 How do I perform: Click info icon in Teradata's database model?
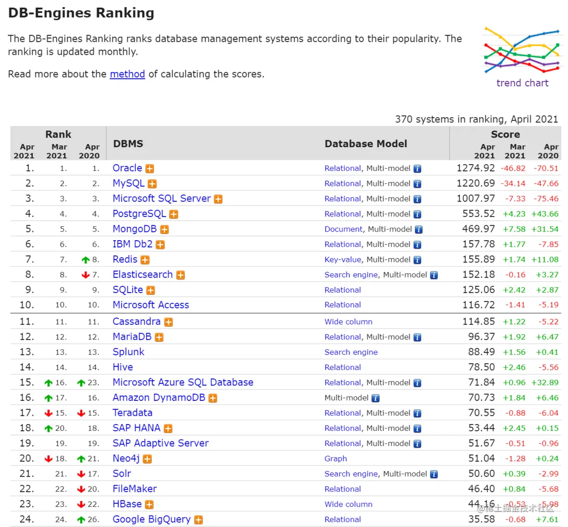(x=417, y=413)
